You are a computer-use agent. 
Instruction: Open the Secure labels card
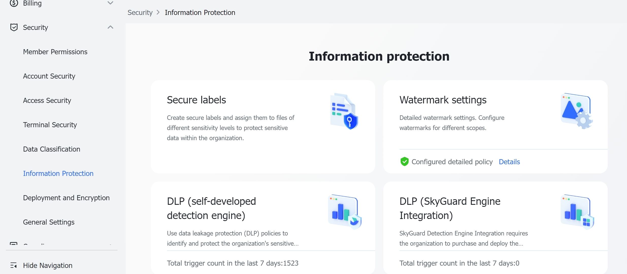pos(263,127)
